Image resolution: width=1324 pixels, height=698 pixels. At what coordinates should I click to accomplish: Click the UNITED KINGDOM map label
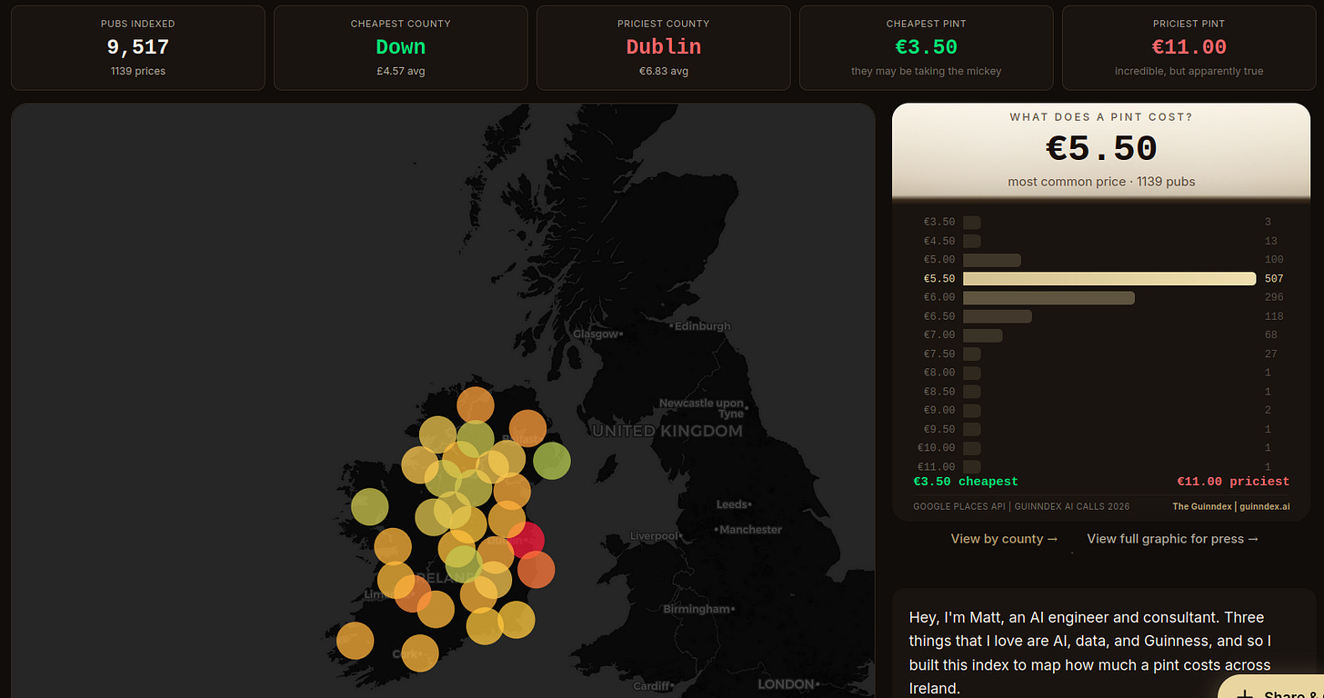(x=667, y=431)
